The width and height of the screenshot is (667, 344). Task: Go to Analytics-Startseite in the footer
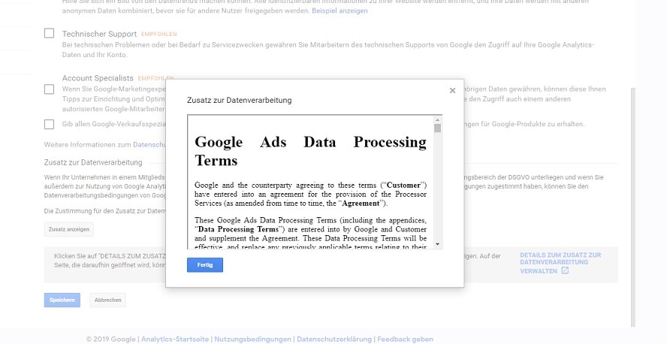coord(175,339)
